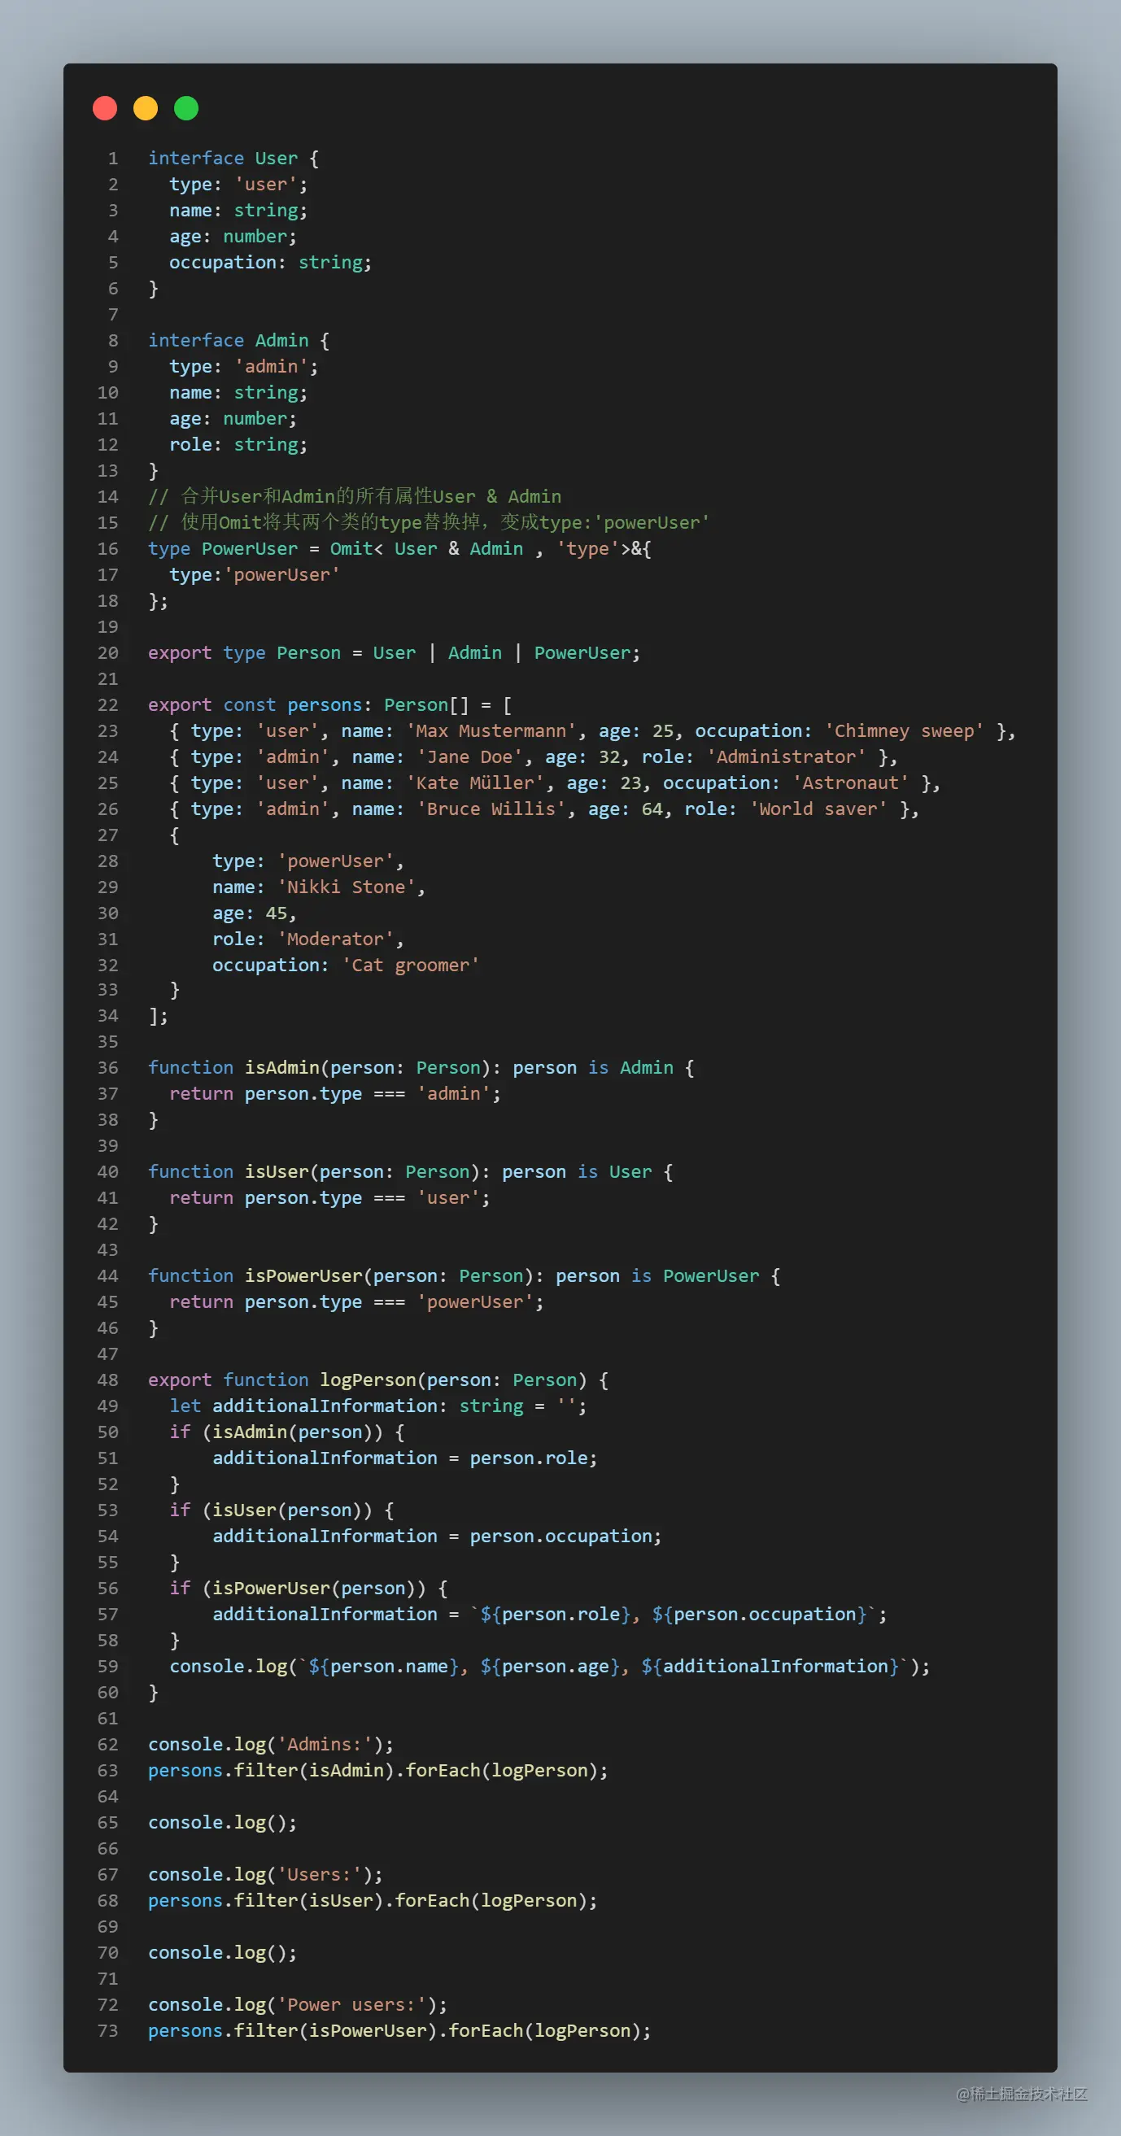Click 'name: string;' on line 3

pyautogui.click(x=239, y=211)
